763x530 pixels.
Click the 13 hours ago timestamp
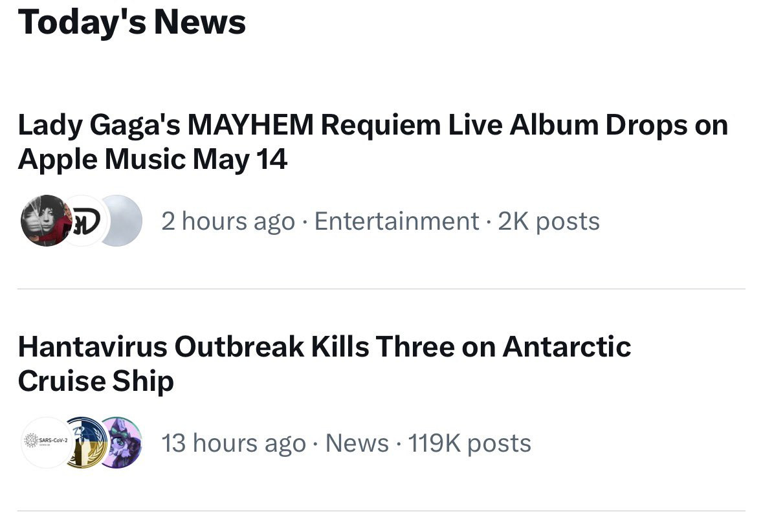(234, 443)
